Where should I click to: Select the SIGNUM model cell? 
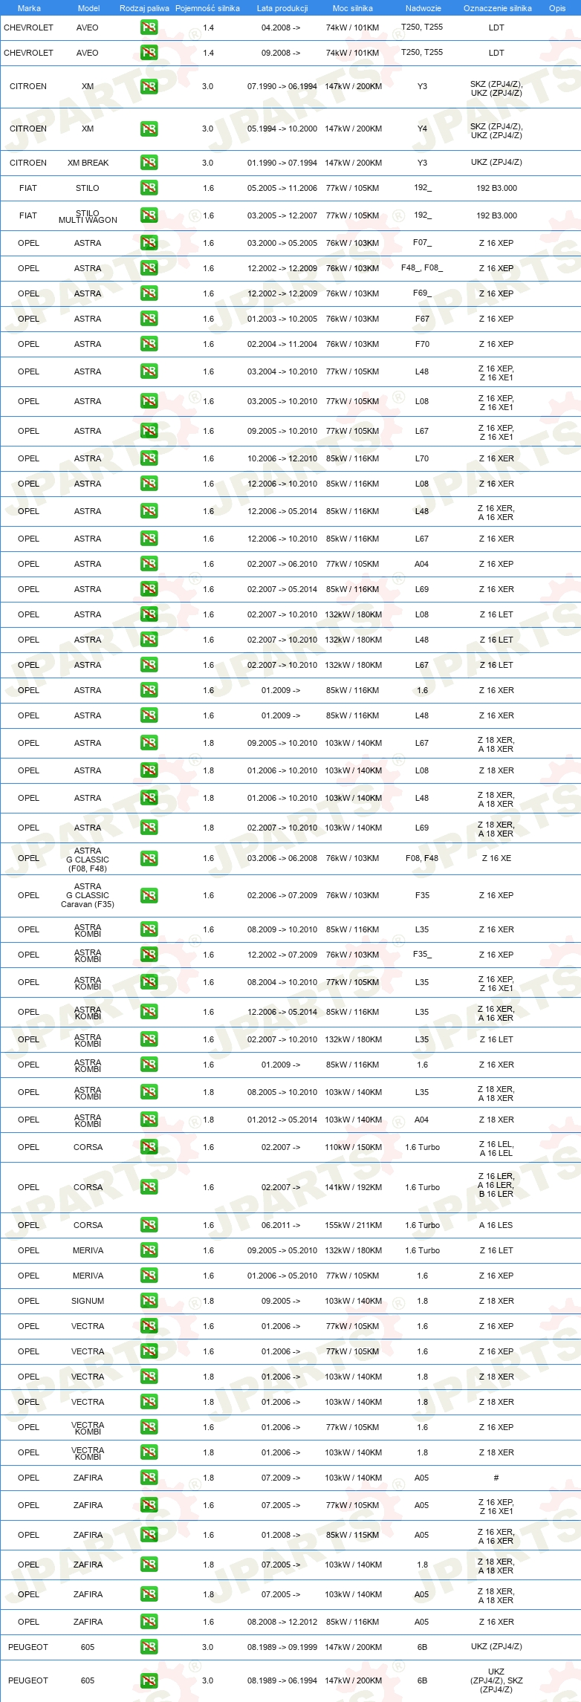click(x=88, y=1302)
